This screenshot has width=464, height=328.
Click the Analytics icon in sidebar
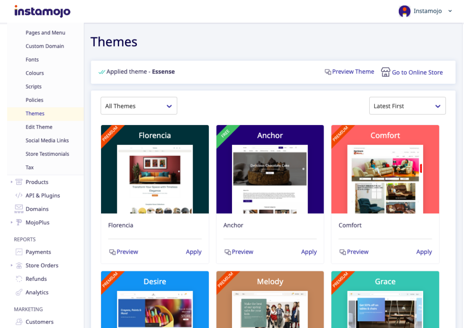tap(19, 293)
